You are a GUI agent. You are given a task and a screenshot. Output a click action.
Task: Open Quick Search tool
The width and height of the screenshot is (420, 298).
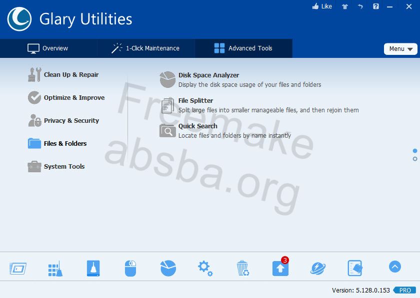pos(198,126)
